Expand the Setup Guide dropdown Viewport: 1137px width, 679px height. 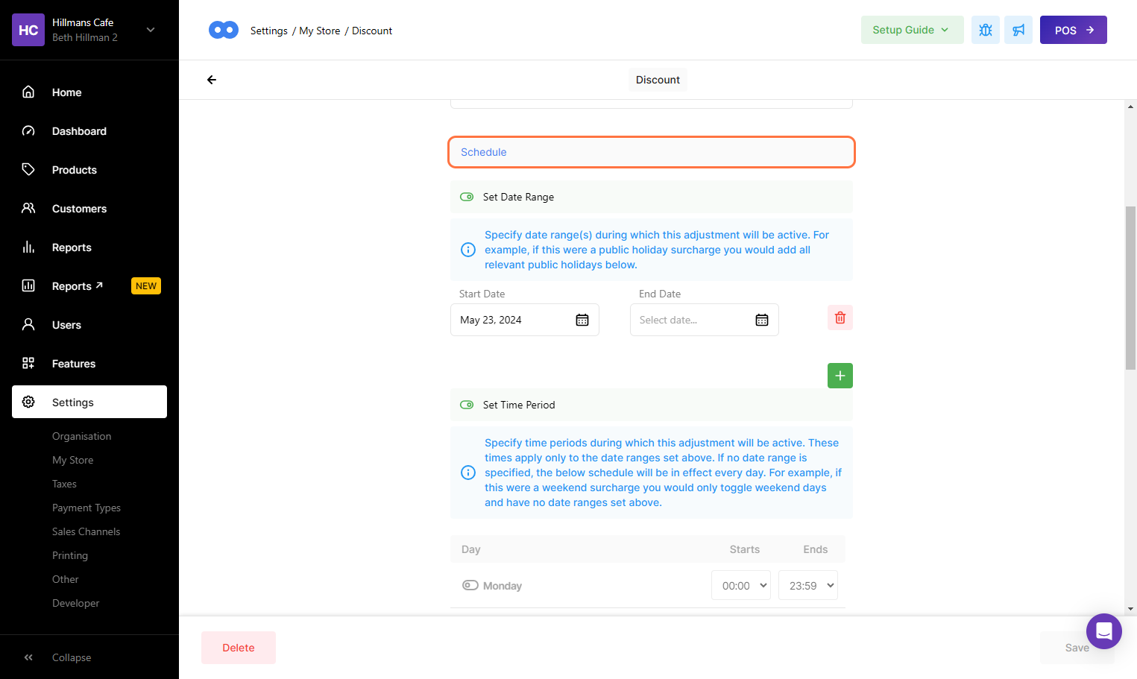(911, 30)
